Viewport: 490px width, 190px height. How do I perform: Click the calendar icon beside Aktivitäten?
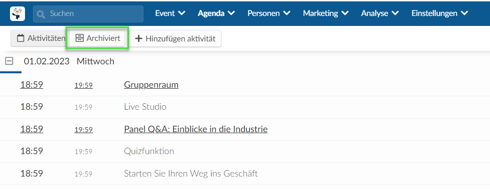(20, 38)
